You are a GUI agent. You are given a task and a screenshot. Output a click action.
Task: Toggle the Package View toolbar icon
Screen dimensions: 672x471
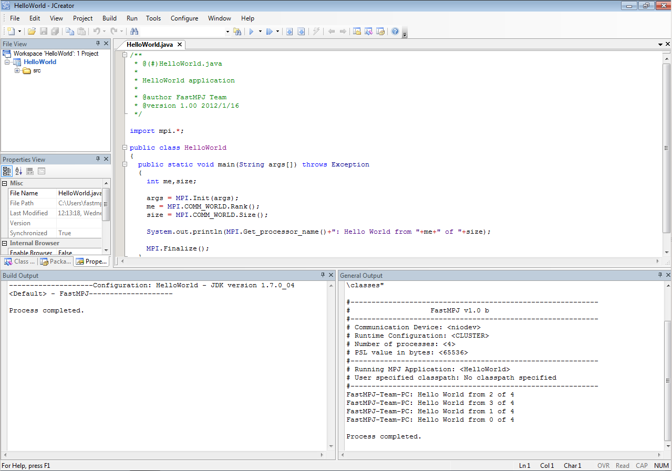coord(380,32)
